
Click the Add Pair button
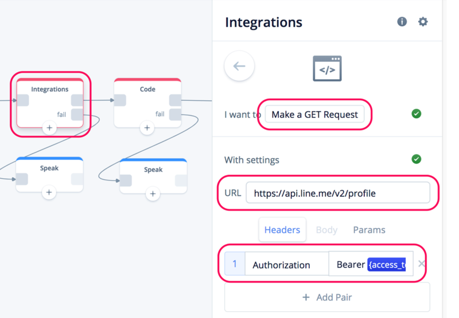(x=327, y=297)
